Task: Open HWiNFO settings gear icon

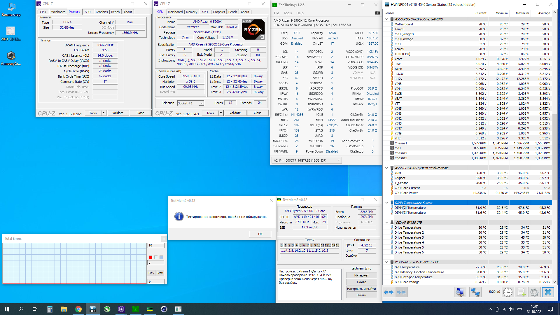Action: click(x=534, y=292)
